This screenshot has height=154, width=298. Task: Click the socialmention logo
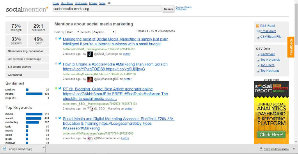(27, 9)
